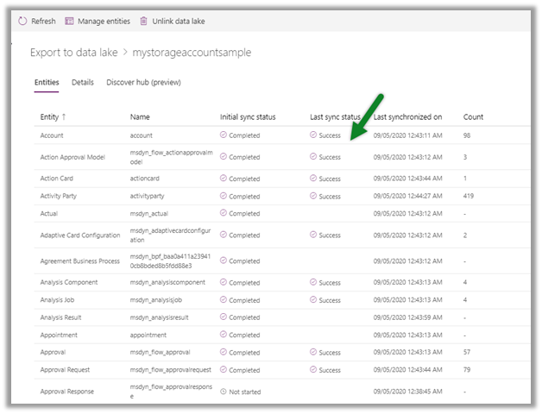Click the Count column header
Screen dimensions: 542x414
point(473,116)
